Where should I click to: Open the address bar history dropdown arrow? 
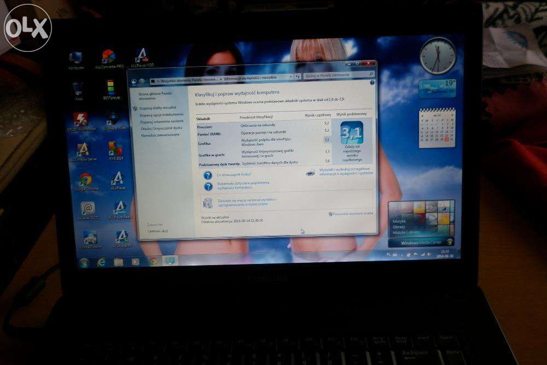point(290,76)
